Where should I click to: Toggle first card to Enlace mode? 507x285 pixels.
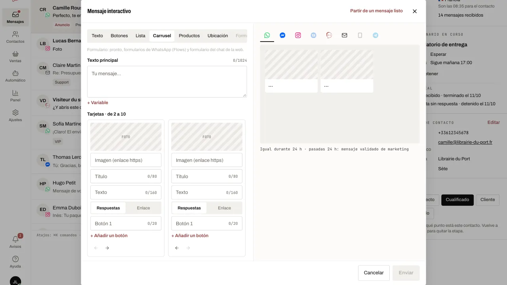tap(143, 208)
